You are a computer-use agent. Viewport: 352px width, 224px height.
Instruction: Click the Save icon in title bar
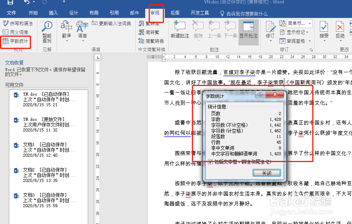point(10,2)
